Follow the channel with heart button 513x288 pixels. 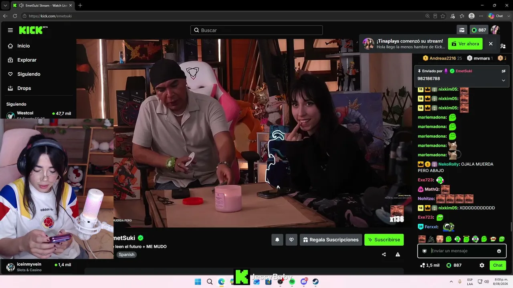[x=291, y=240]
